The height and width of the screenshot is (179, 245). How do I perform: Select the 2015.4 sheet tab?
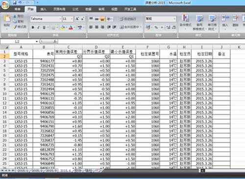(x=66, y=171)
